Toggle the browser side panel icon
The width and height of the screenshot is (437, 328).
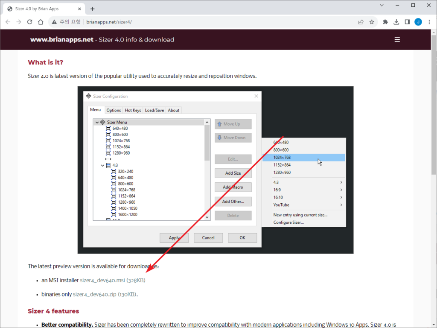point(407,22)
